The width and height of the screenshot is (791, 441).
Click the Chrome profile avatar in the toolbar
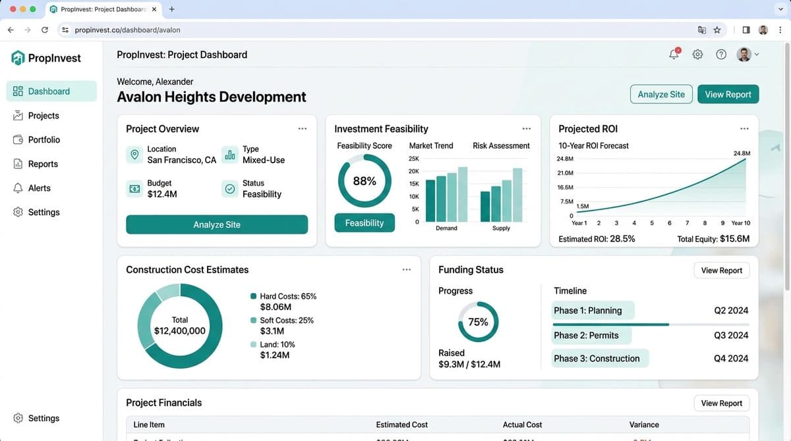pos(763,30)
